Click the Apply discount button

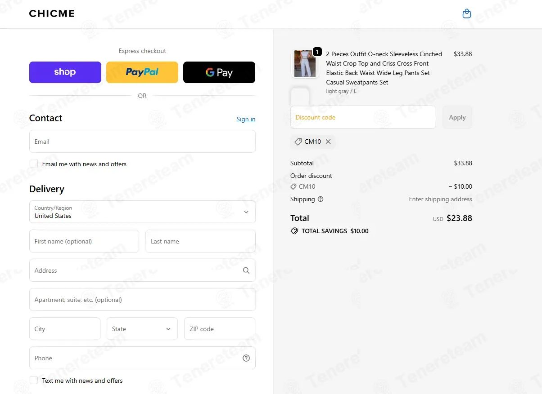[457, 117]
